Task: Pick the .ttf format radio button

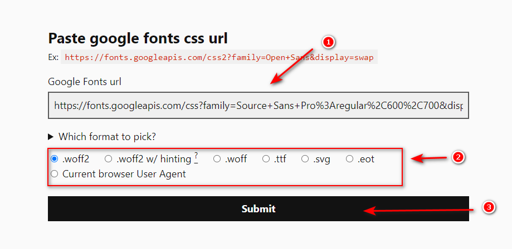Action: click(x=266, y=159)
